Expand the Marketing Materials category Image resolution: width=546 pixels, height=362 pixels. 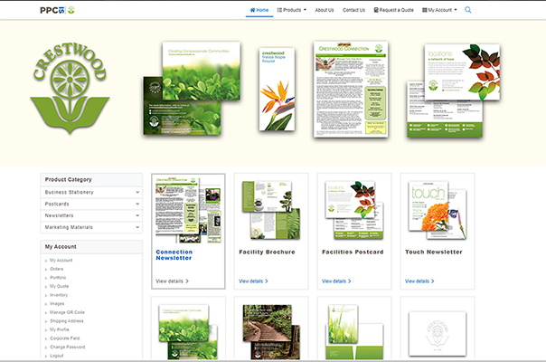pos(90,227)
